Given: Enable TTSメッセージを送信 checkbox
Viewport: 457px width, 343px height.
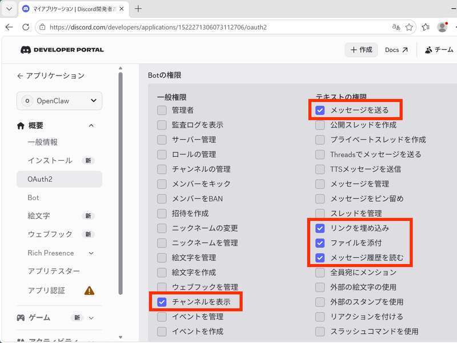Looking at the screenshot, I should tap(320, 169).
